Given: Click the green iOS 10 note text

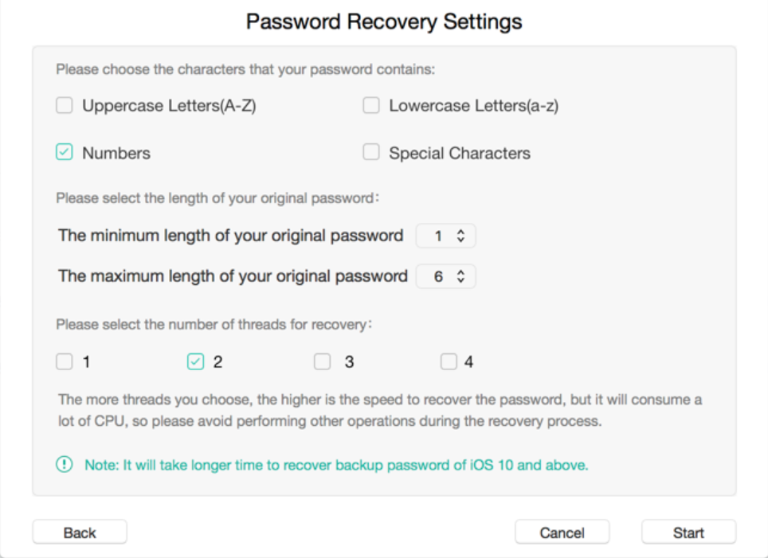Looking at the screenshot, I should click(x=336, y=466).
